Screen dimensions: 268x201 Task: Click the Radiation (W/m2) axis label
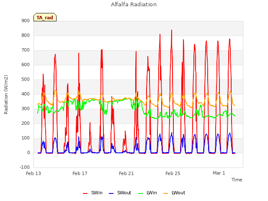(6, 95)
